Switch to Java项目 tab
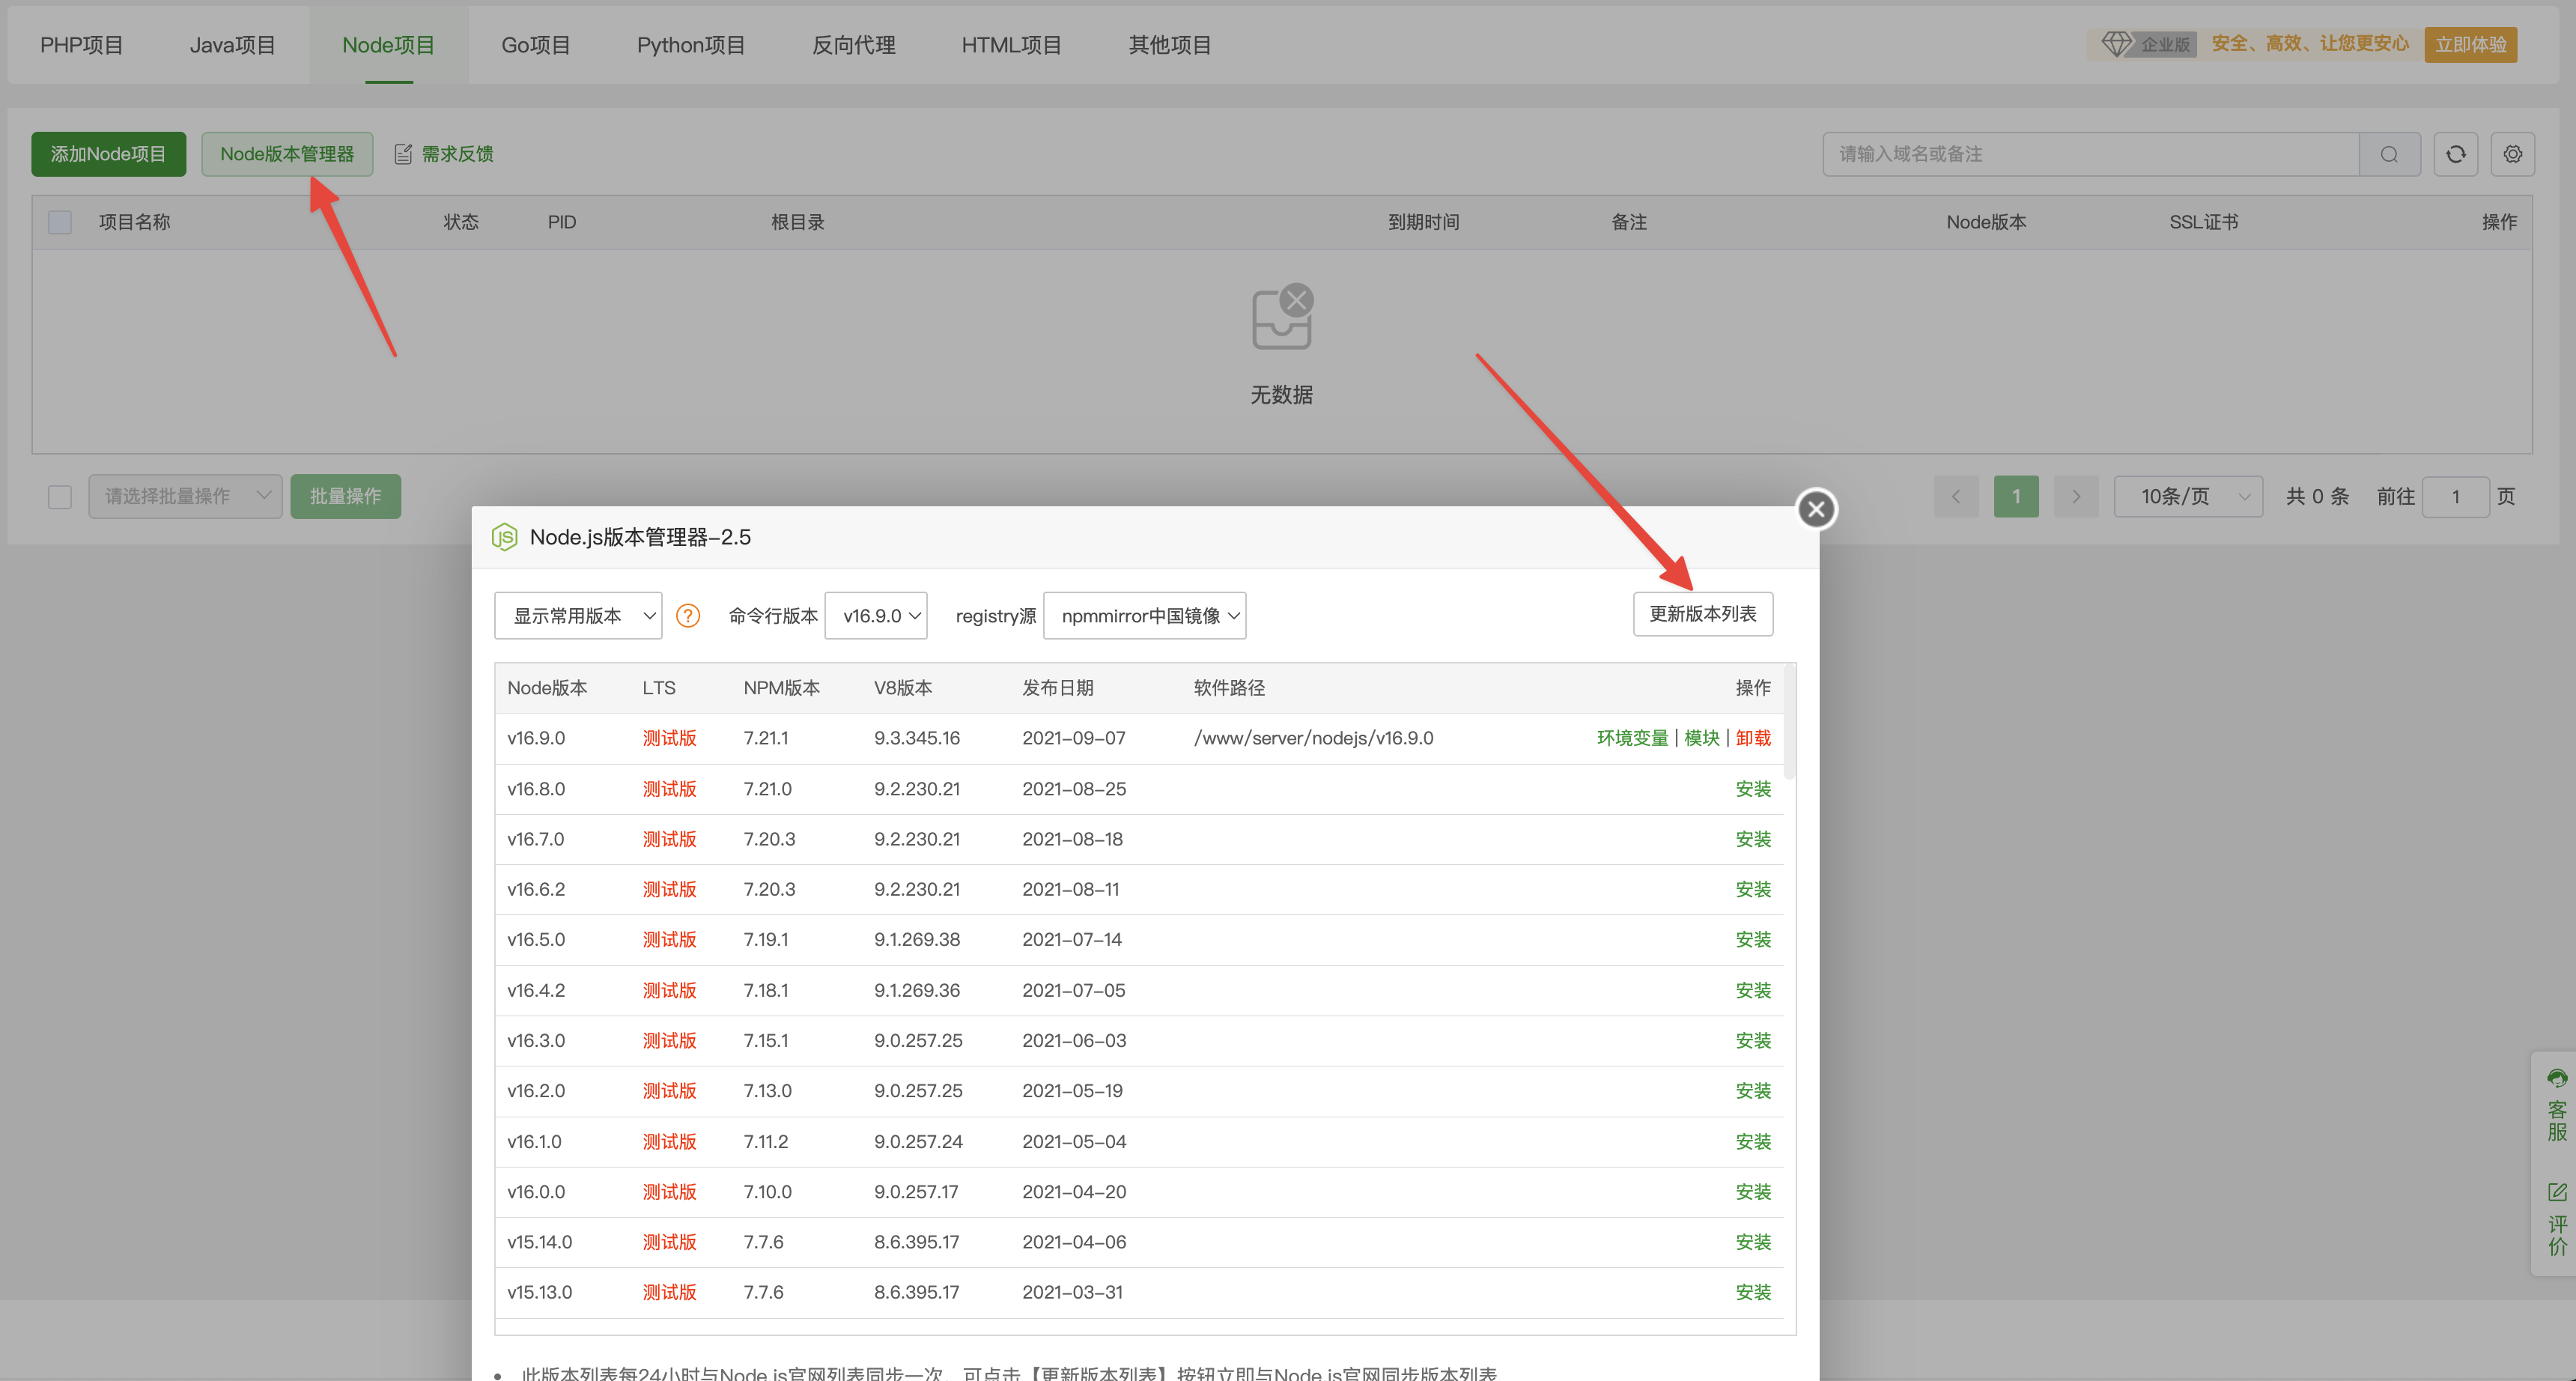The width and height of the screenshot is (2576, 1381). [x=230, y=44]
